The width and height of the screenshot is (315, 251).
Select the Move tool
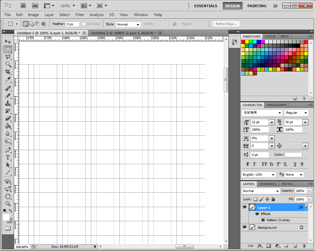(x=8, y=42)
